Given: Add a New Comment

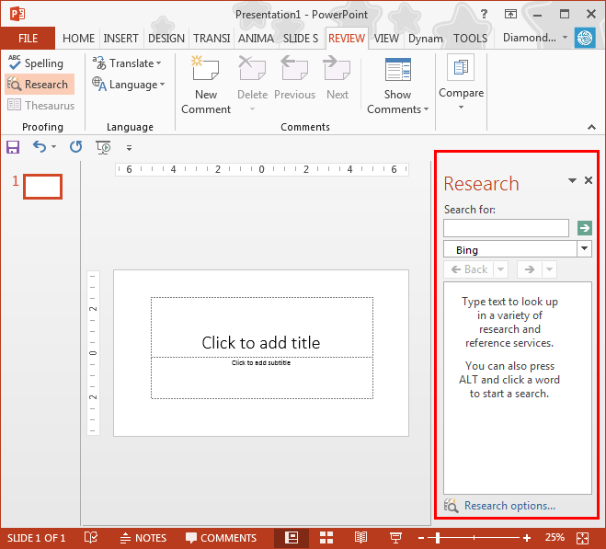Looking at the screenshot, I should coord(206,85).
